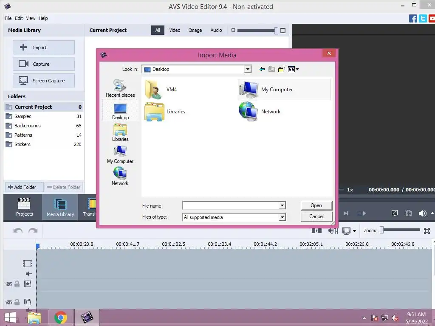This screenshot has height=326, width=435.
Task: Toggle lock on the video effects track
Action: (x=17, y=284)
